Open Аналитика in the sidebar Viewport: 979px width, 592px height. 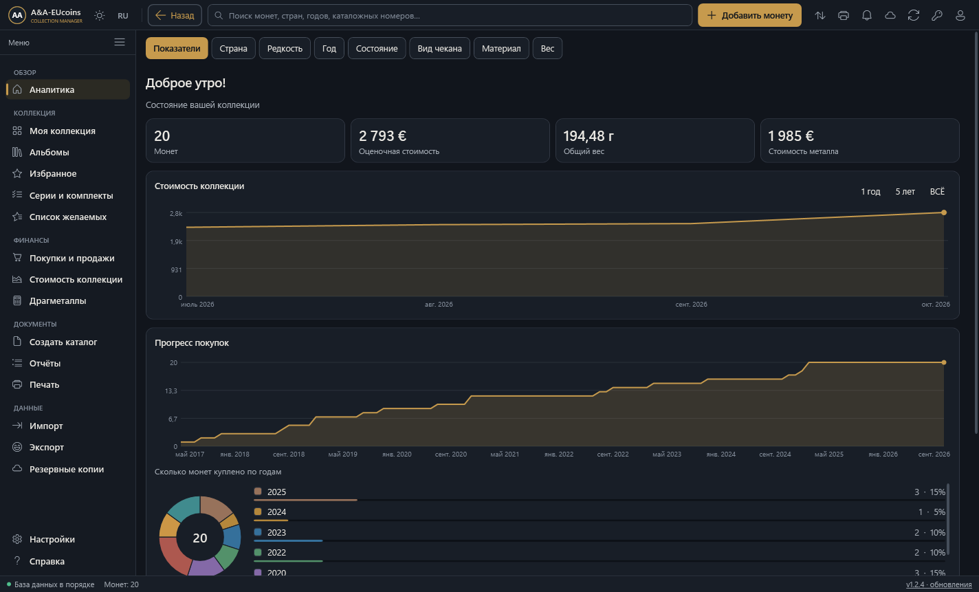[68, 89]
